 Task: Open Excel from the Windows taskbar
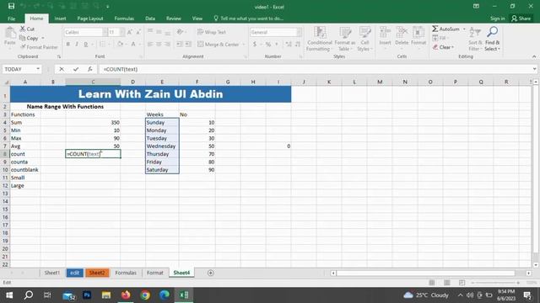(184, 295)
